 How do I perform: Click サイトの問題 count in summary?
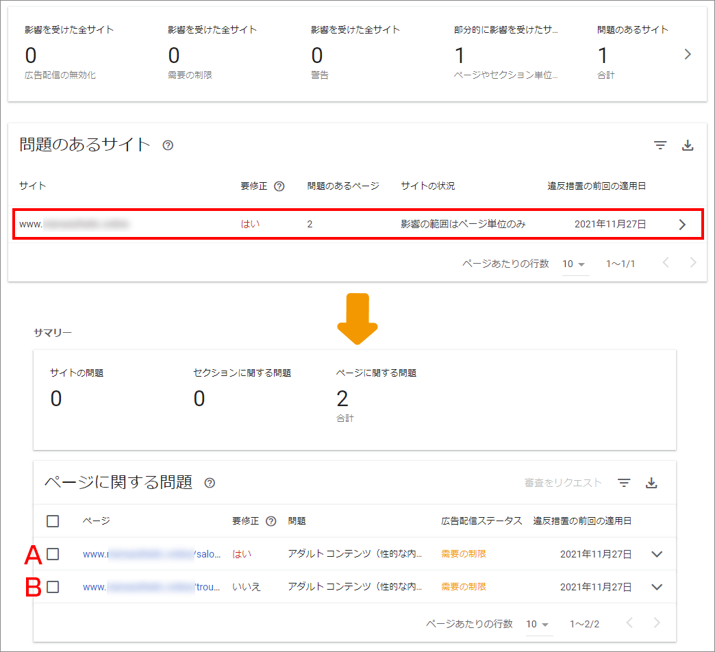point(56,399)
